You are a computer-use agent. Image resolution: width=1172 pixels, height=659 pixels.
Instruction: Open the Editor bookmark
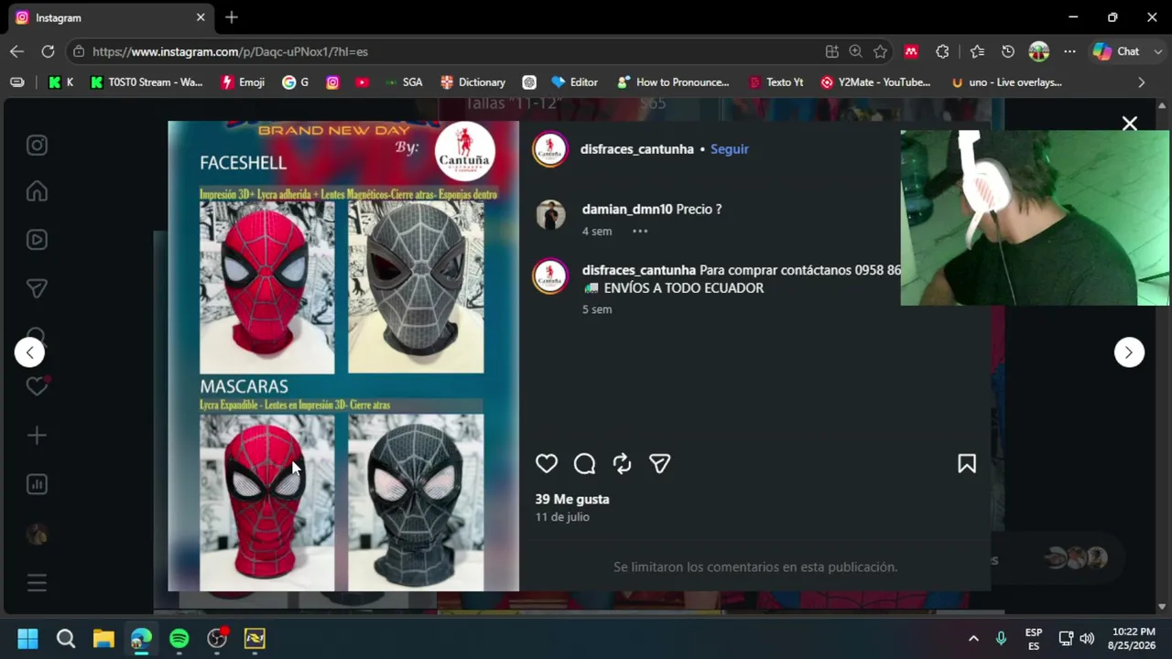574,82
